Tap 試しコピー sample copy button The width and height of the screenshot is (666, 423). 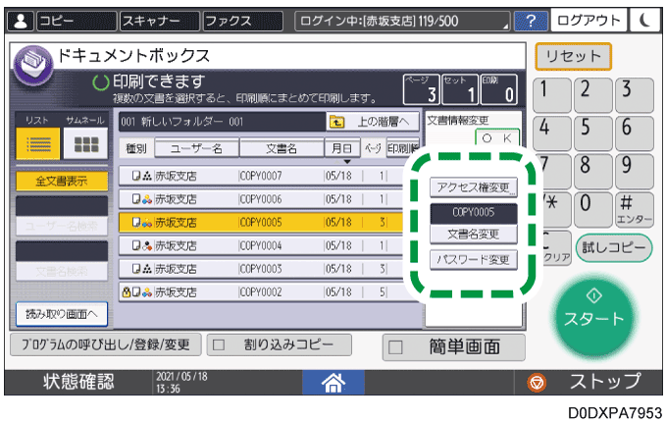(x=614, y=247)
